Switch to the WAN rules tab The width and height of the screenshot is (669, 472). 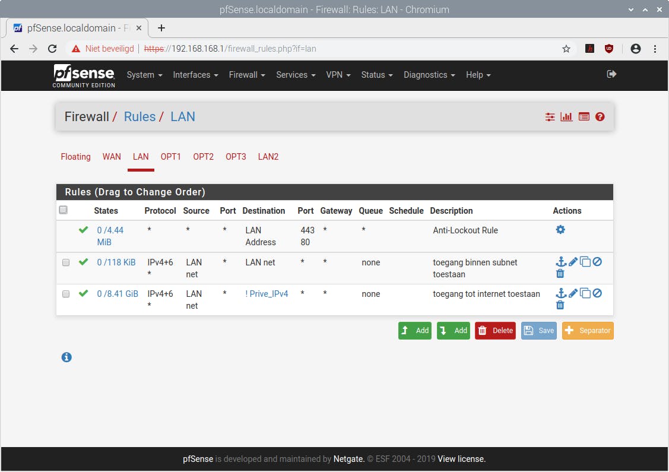pyautogui.click(x=112, y=157)
